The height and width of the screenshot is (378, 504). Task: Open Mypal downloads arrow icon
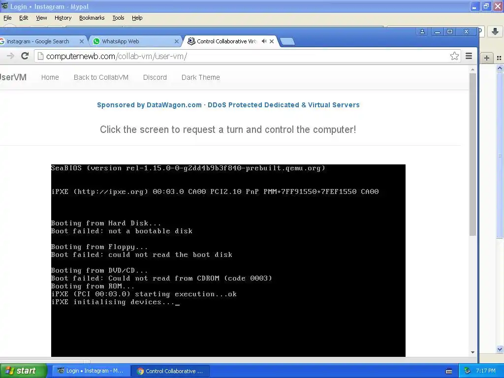[495, 31]
